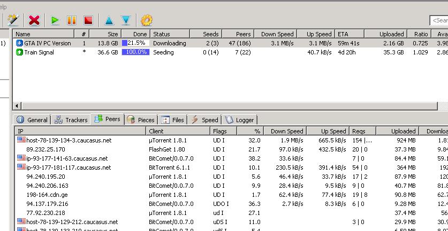This screenshot has width=448, height=231.
Task: Click flag icon of ip-93-177-181-117.caucasus.net
Action: tap(21, 167)
